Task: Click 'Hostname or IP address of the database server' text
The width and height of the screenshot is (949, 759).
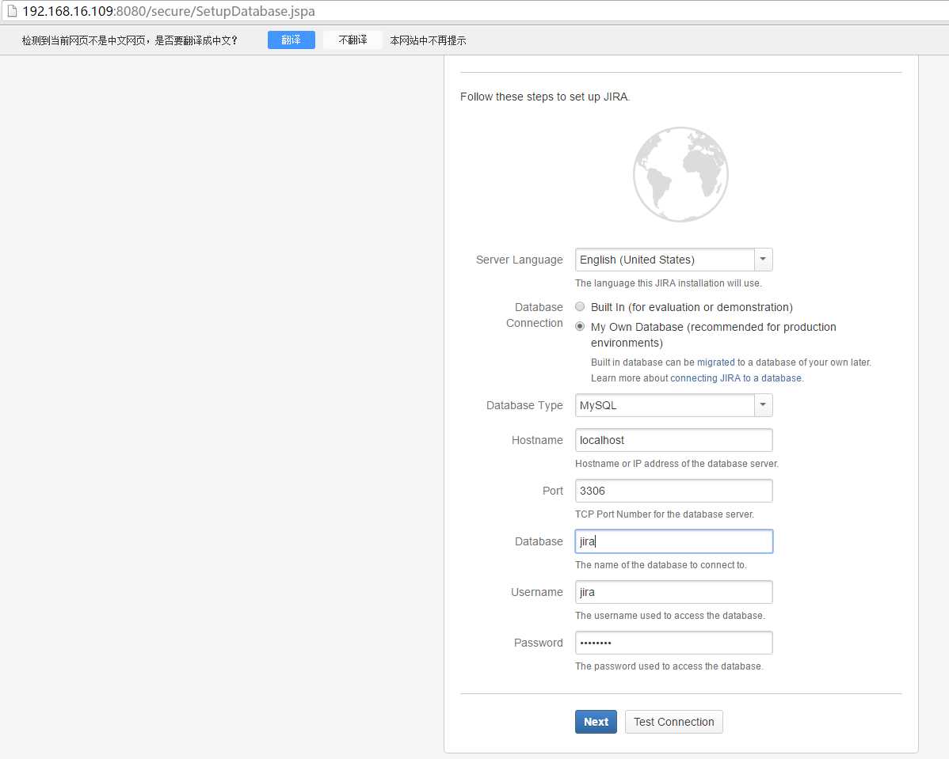Action: (676, 464)
